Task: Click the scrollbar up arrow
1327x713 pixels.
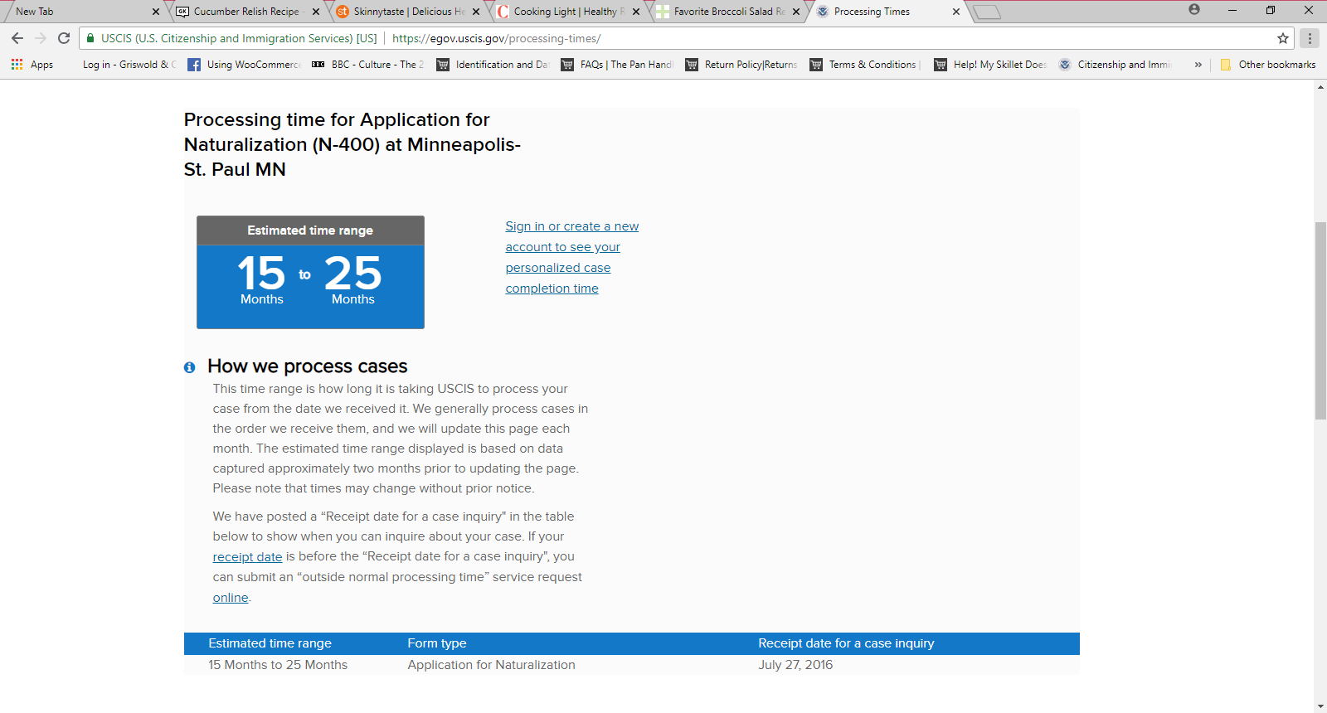Action: tap(1320, 86)
